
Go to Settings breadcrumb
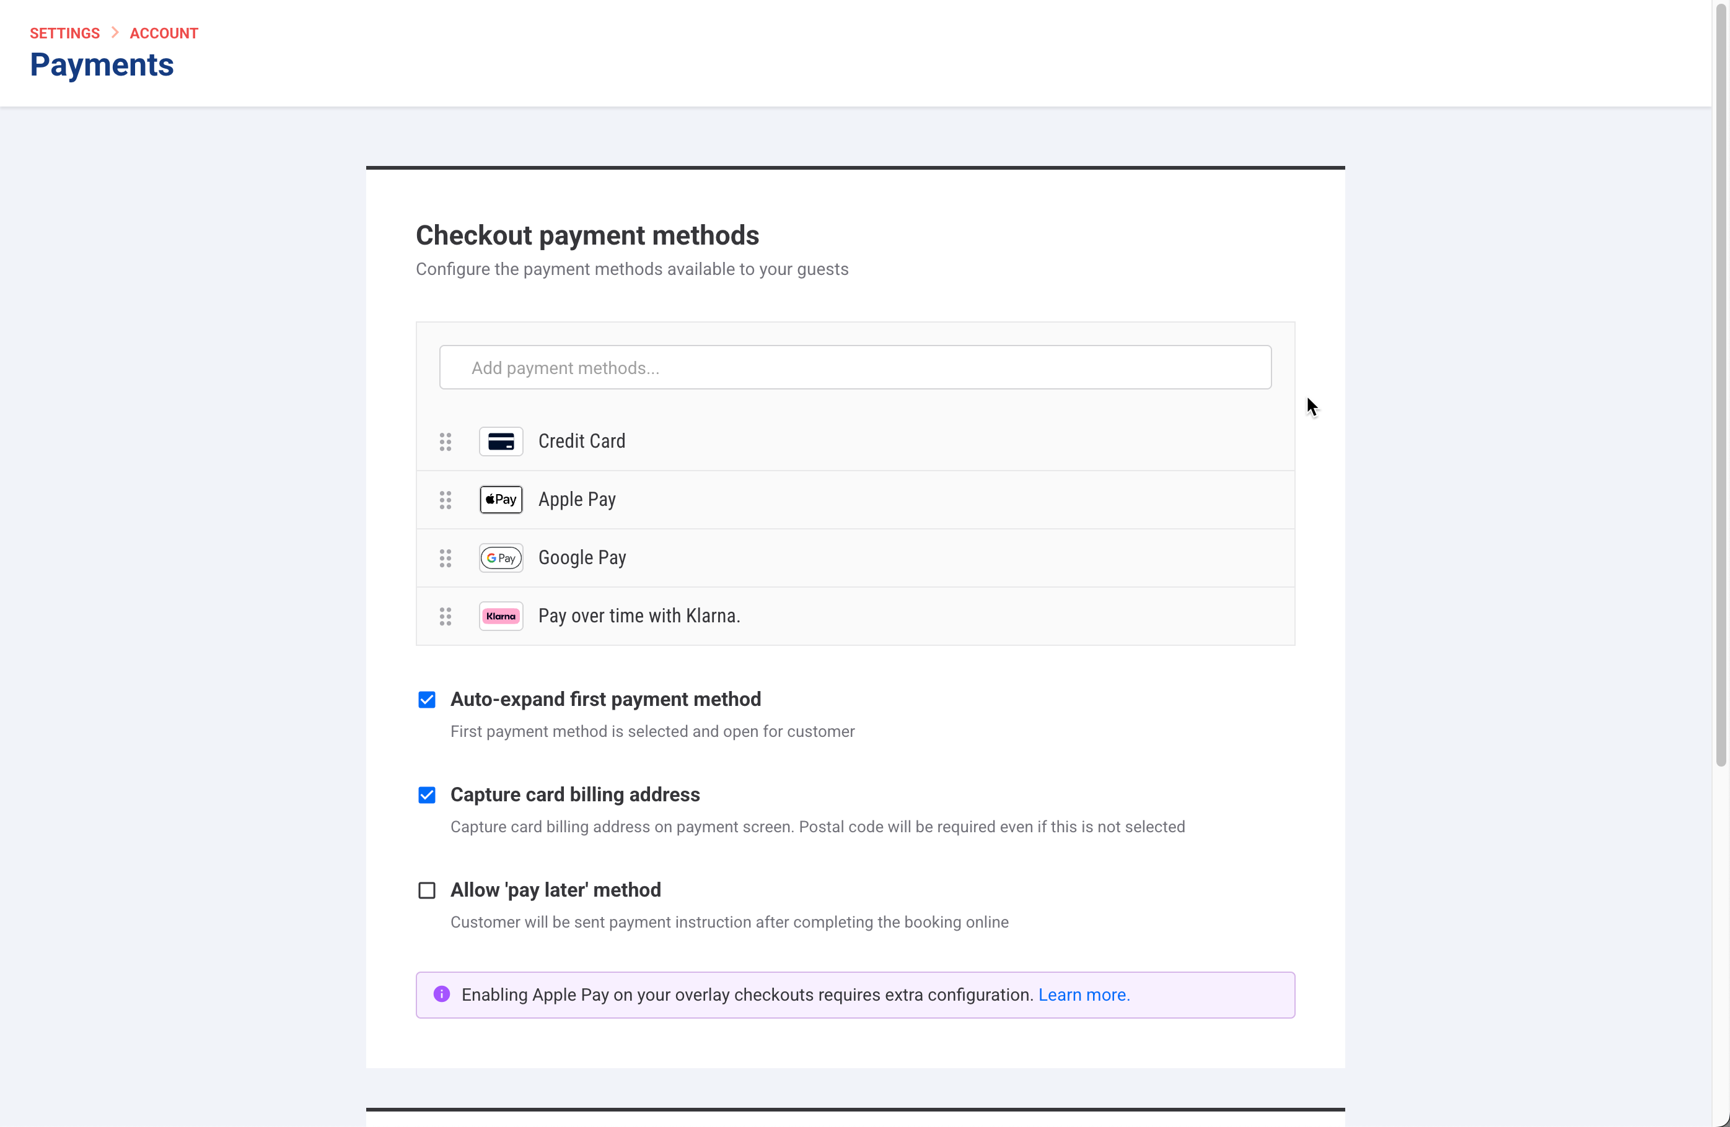(64, 33)
